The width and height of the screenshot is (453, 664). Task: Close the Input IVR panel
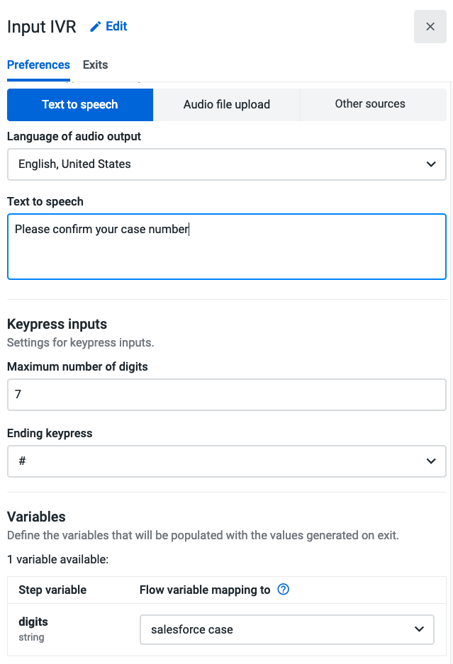coord(430,27)
